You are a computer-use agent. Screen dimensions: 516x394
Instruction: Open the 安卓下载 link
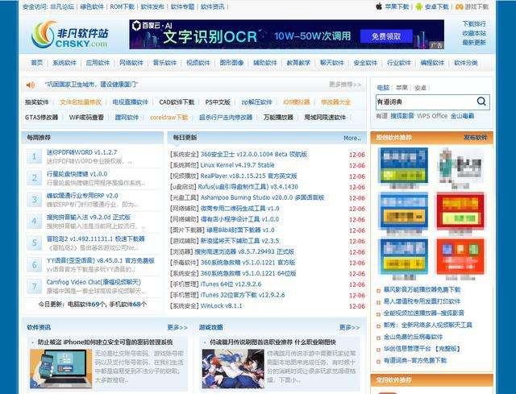pos(437,6)
